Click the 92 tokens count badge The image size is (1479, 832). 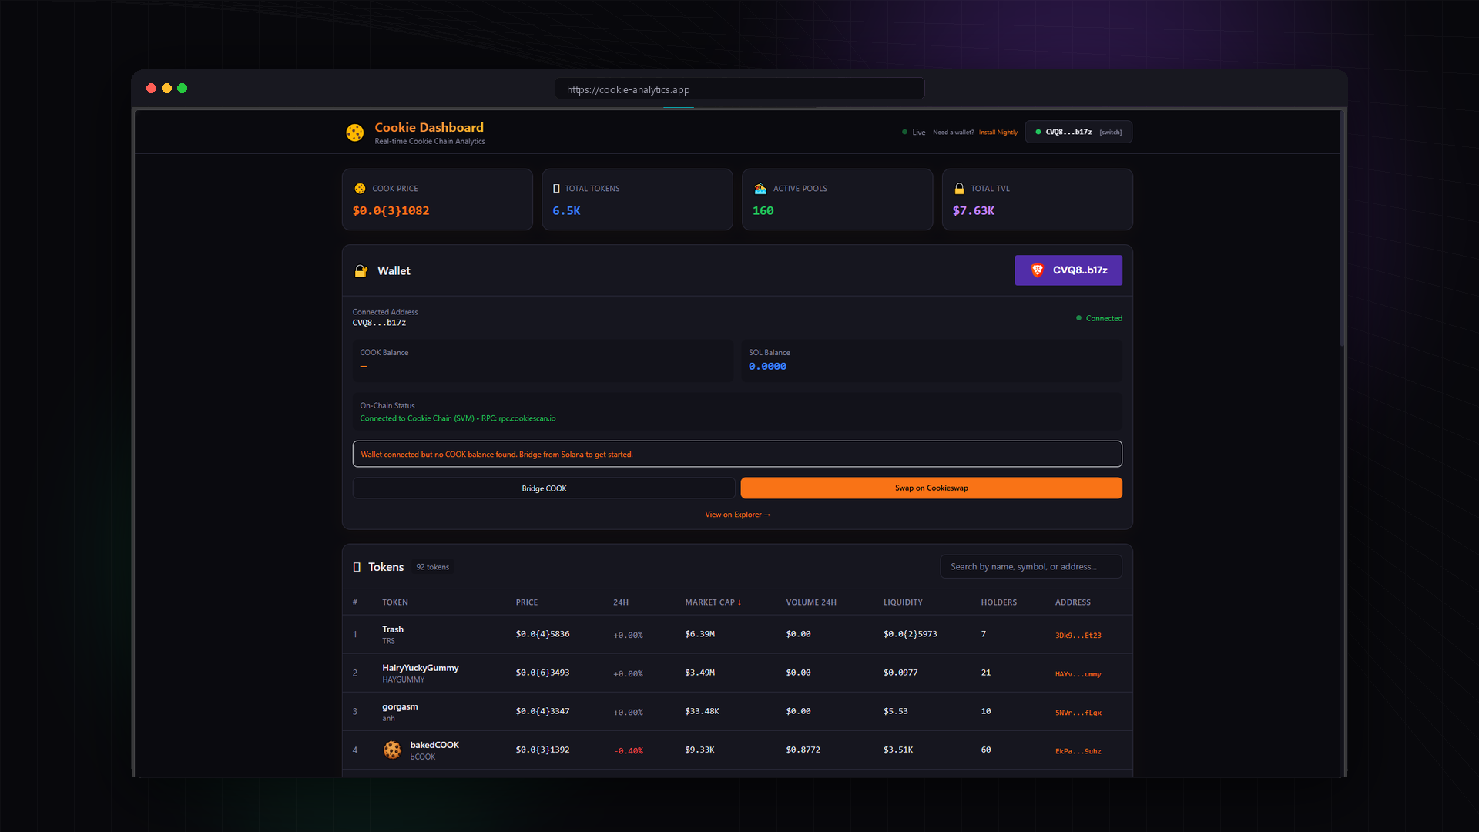click(432, 567)
